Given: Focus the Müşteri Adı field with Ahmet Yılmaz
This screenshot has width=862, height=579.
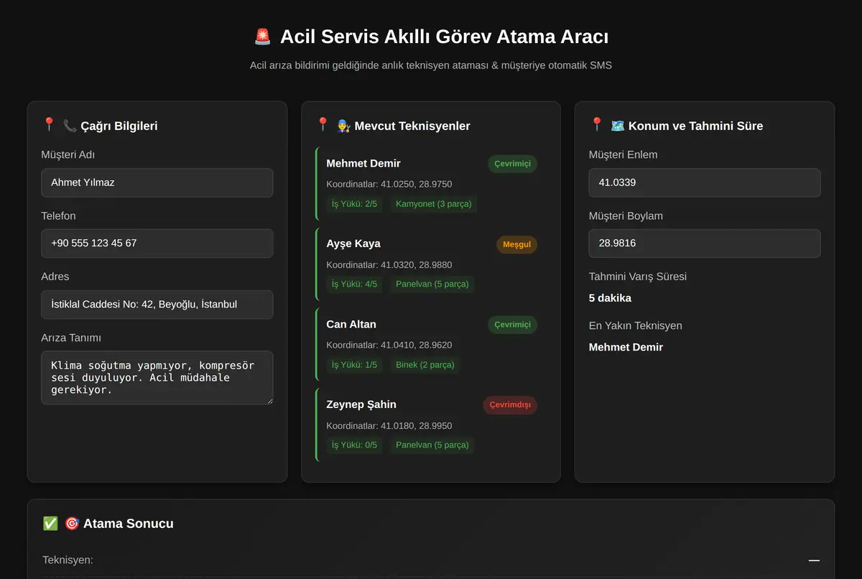Looking at the screenshot, I should tap(157, 182).
